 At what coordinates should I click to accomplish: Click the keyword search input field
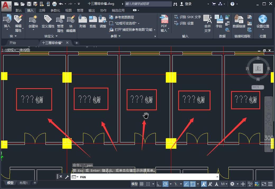tap(148, 4)
